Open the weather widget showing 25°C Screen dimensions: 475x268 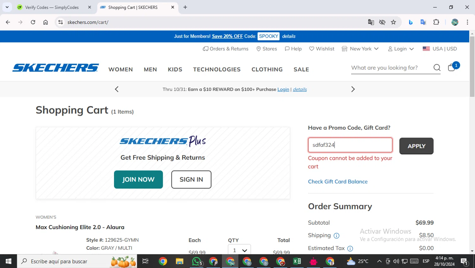point(358,261)
